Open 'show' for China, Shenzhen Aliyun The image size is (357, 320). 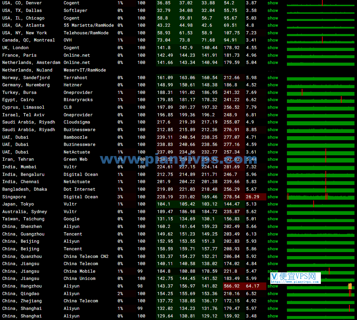point(272,226)
